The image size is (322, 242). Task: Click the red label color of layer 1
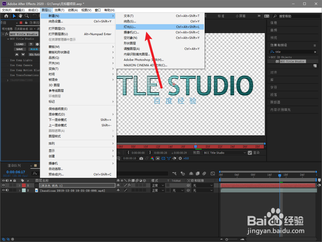(x=24, y=185)
